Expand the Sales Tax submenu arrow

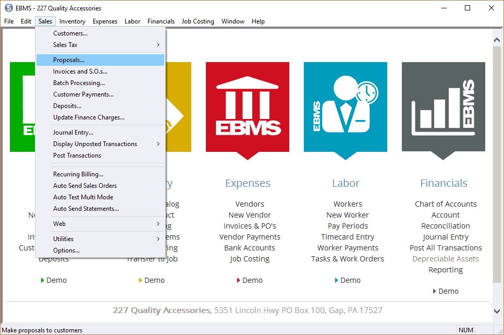pyautogui.click(x=158, y=45)
